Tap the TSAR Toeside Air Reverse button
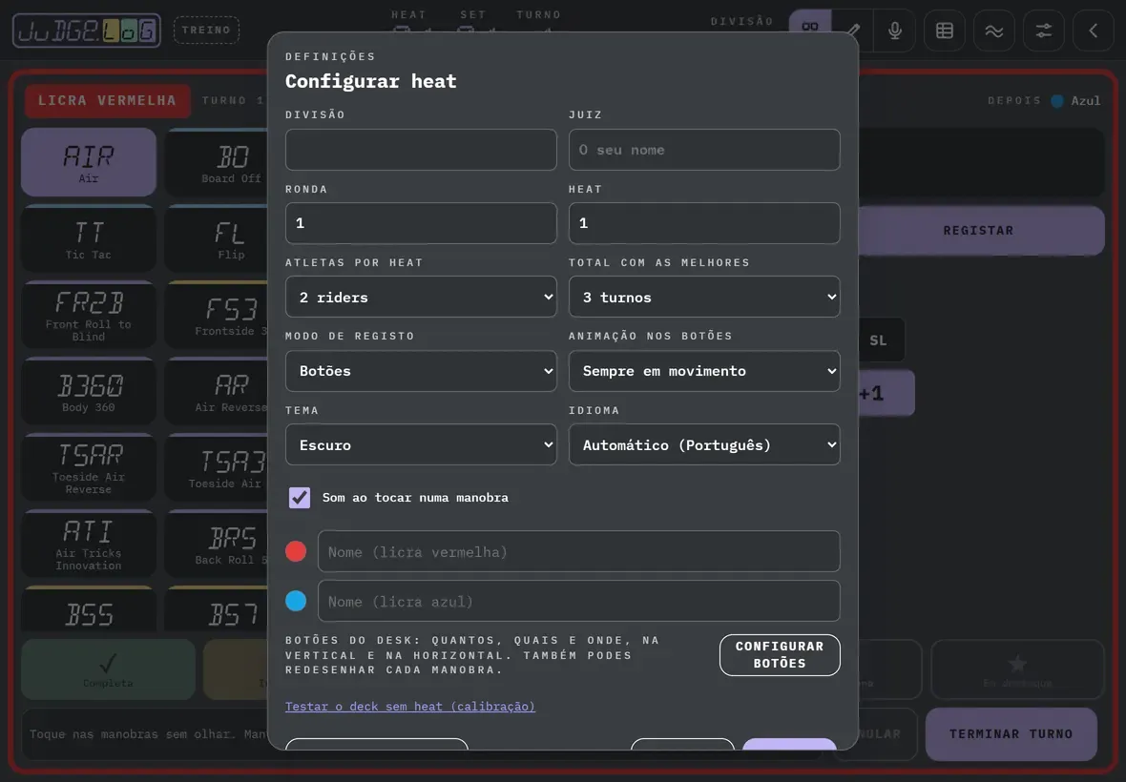The image size is (1126, 782). coord(89,467)
